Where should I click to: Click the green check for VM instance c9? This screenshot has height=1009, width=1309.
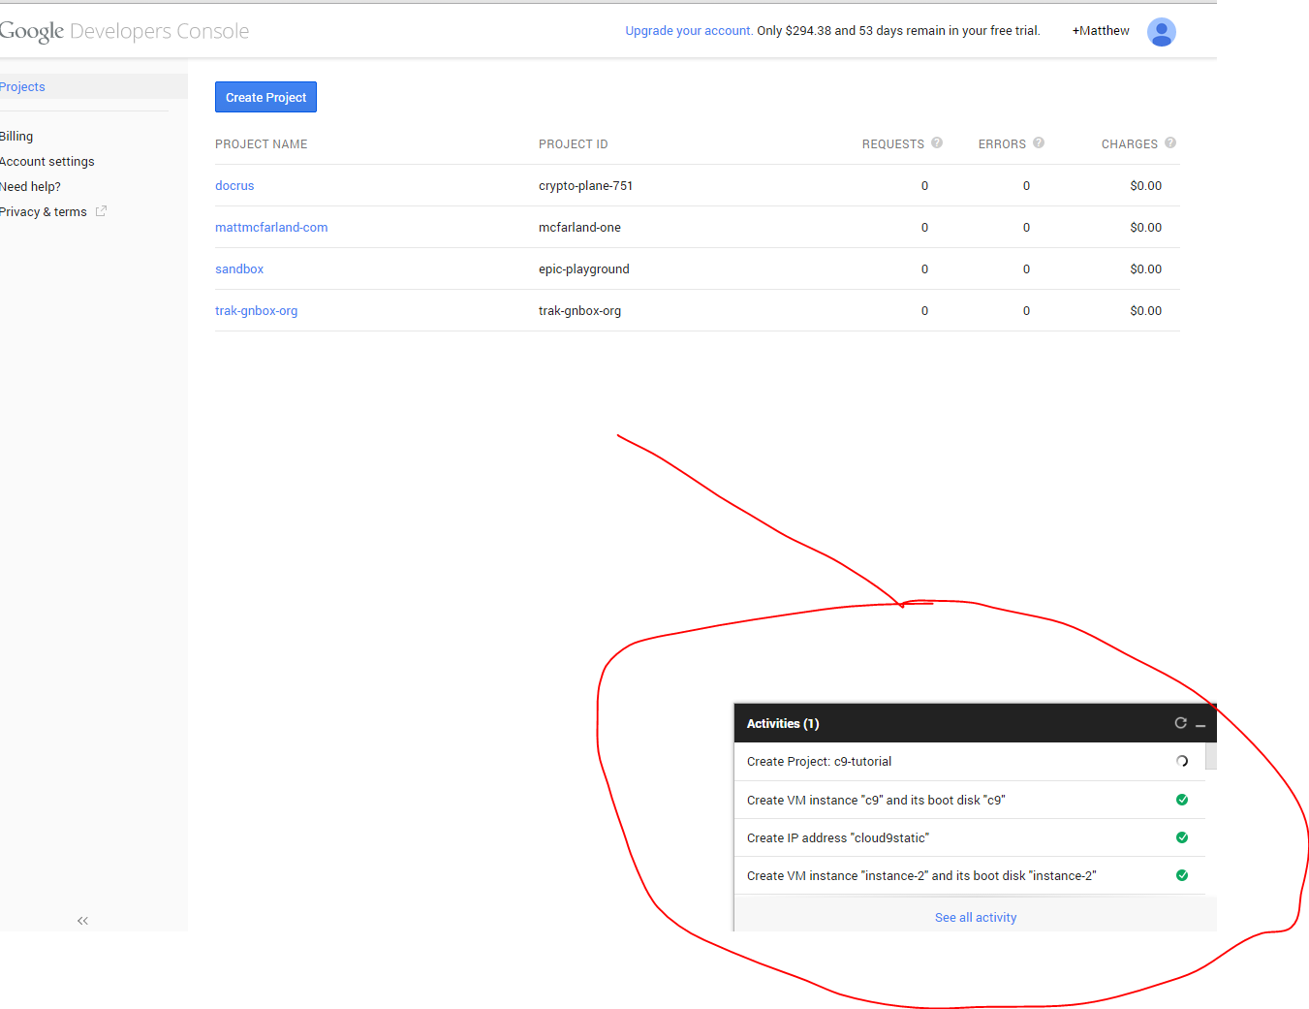pos(1182,800)
